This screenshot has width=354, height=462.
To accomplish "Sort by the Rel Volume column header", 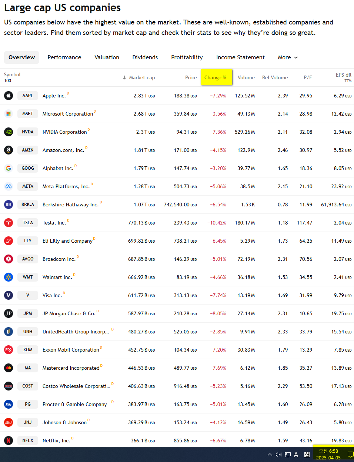I will (x=275, y=77).
